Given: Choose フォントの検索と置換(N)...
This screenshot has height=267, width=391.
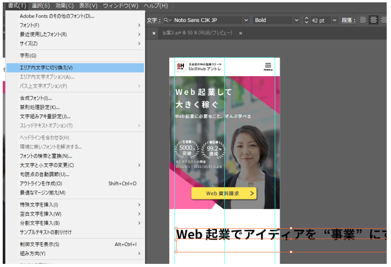Looking at the screenshot, I should click(x=75, y=156).
